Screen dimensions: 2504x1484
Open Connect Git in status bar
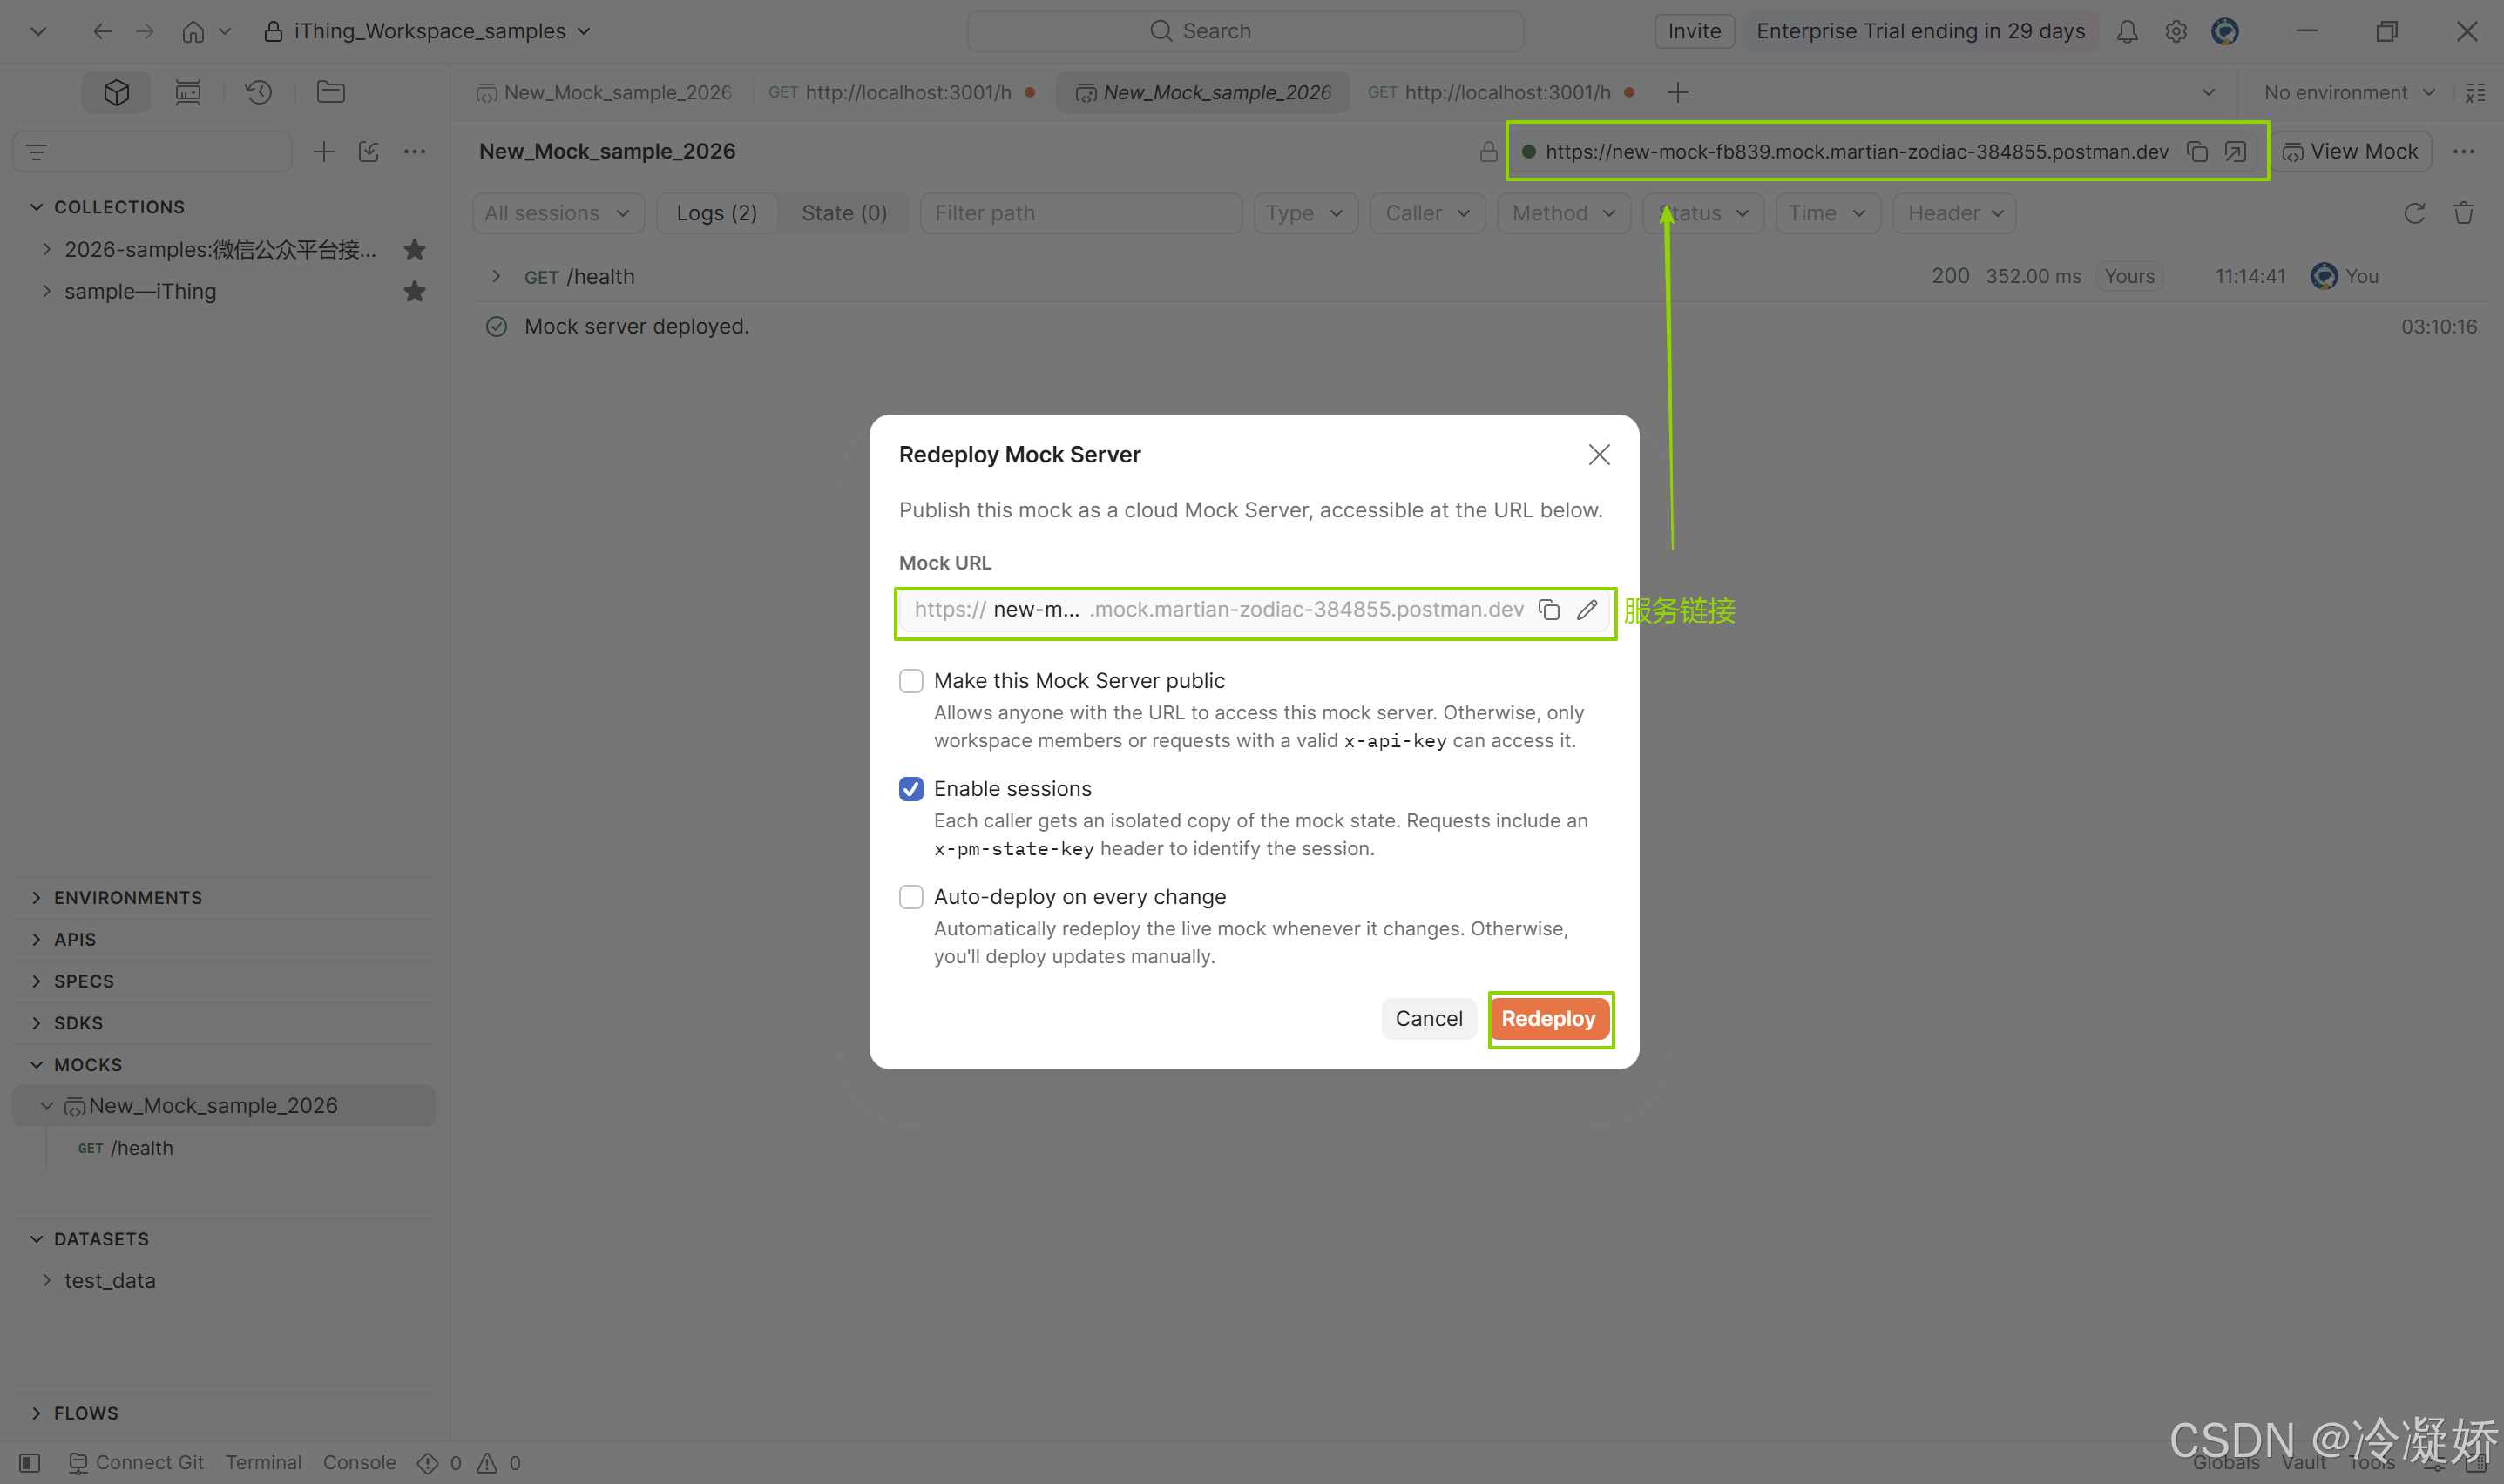(136, 1462)
